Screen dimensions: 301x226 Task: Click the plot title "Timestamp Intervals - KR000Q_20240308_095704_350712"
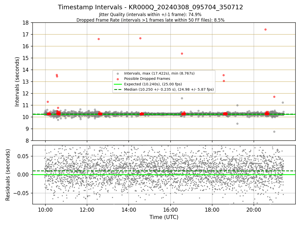coord(150,7)
